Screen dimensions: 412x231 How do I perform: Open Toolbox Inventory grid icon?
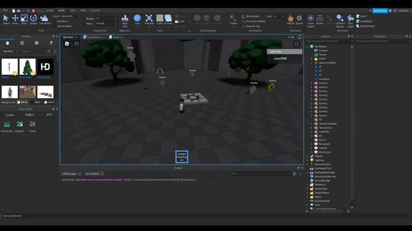pos(22,43)
